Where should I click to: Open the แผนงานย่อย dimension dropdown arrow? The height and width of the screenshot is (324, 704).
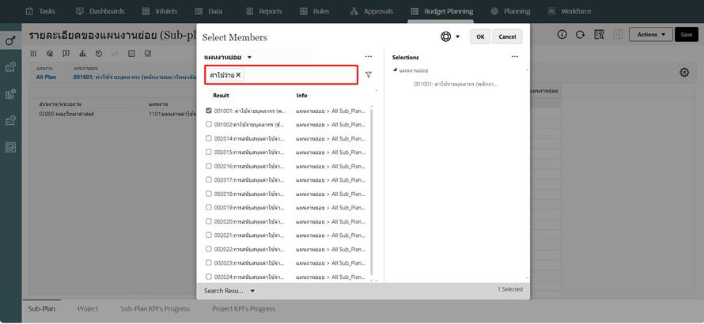click(x=250, y=58)
